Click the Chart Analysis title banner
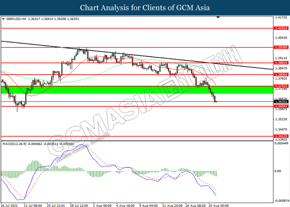This screenshot has width=290, height=207. click(145, 8)
